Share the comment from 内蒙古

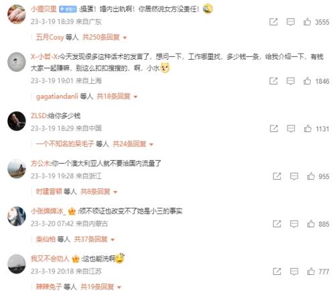[277, 224]
